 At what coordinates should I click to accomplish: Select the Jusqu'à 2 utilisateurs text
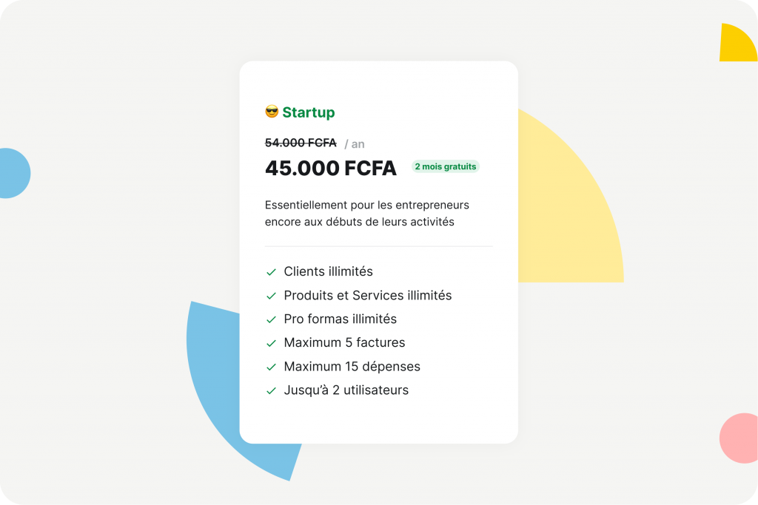[x=346, y=390]
